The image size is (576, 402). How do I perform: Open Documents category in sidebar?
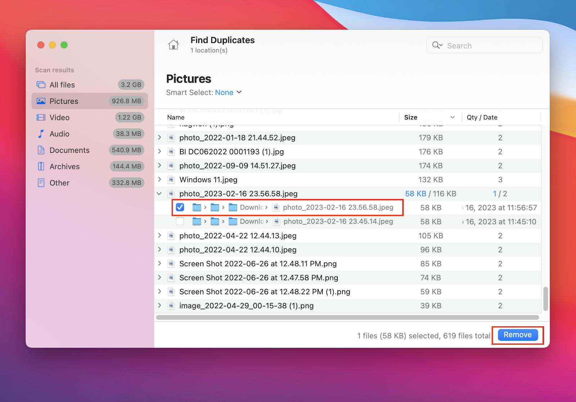(x=90, y=150)
